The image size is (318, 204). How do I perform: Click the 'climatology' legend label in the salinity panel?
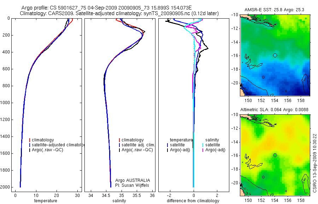click(132, 140)
